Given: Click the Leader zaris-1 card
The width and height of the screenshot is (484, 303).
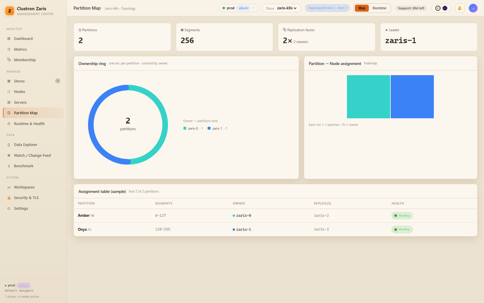Looking at the screenshot, I should pyautogui.click(x=429, y=37).
